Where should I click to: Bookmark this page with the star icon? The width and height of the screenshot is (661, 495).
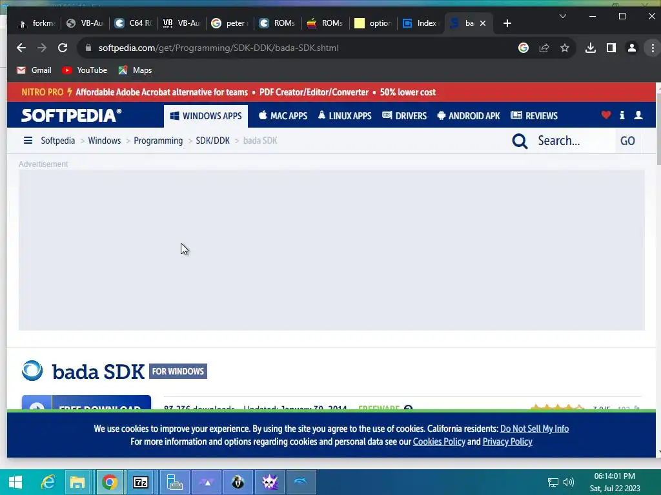pos(564,48)
